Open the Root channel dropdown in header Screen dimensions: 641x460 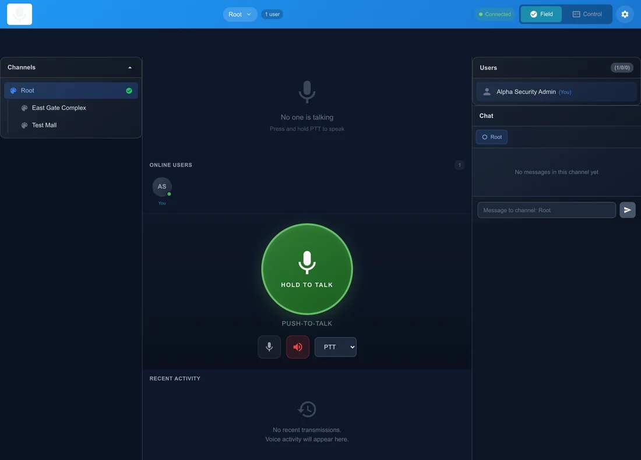click(240, 15)
